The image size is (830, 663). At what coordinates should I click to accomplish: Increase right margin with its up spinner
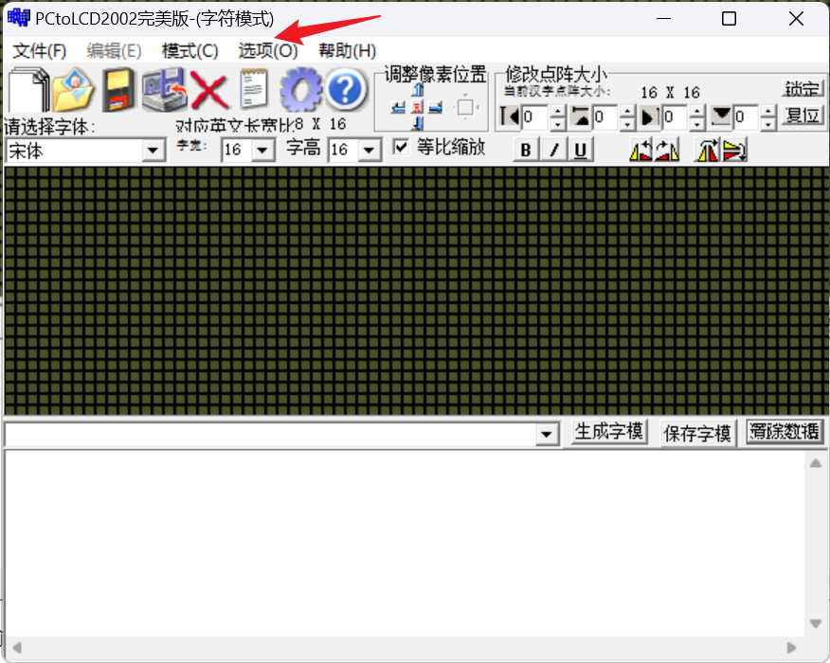[698, 111]
